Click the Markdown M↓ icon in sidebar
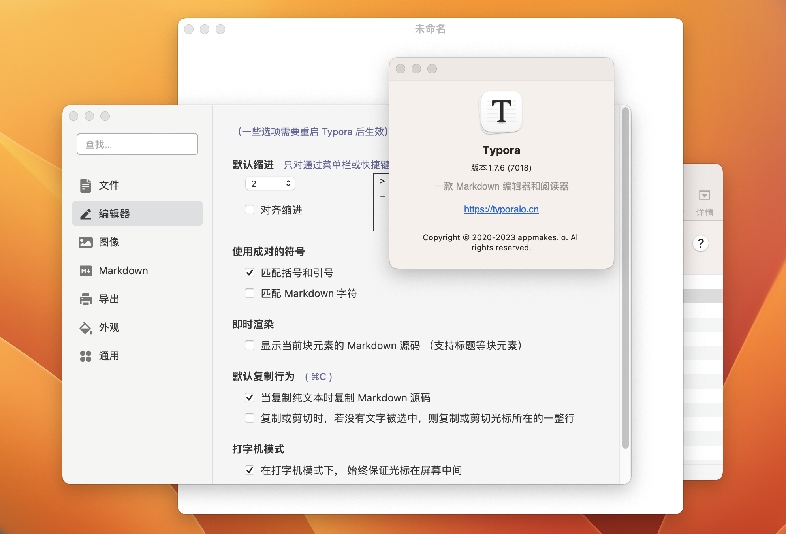The image size is (786, 534). (86, 271)
